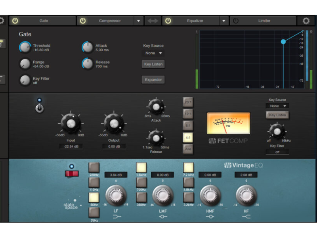Select the Alle ratio button

188,149
